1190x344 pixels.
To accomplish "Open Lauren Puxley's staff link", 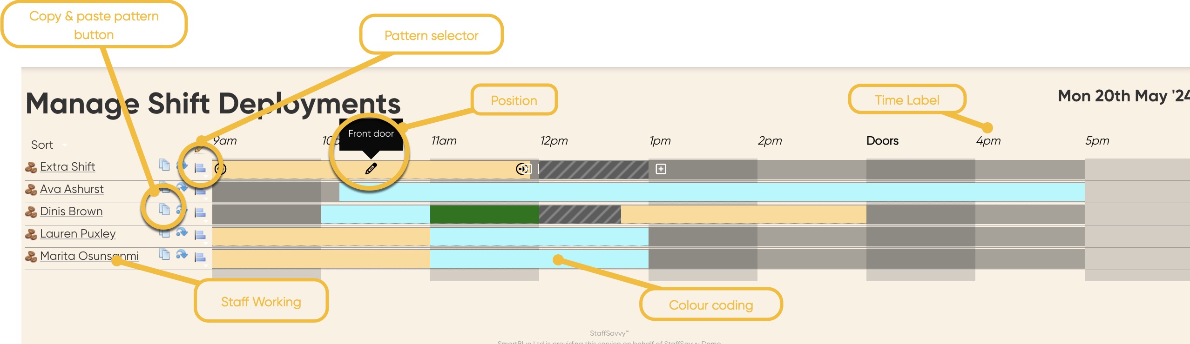I will click(78, 234).
